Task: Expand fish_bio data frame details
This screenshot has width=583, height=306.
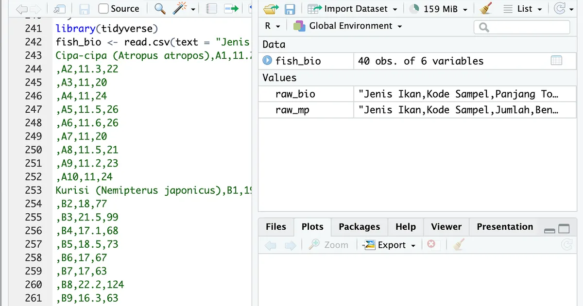Action: coord(267,61)
